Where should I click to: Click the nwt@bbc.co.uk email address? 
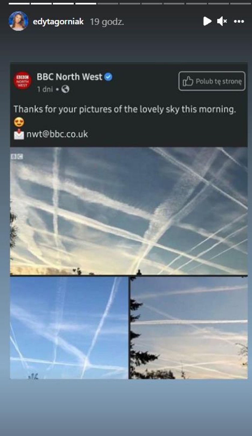(x=57, y=134)
